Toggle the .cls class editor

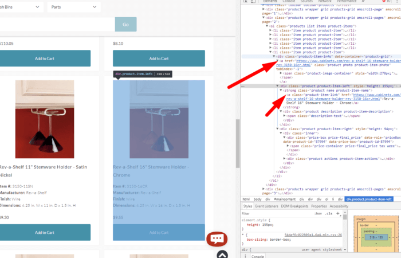[329, 213]
